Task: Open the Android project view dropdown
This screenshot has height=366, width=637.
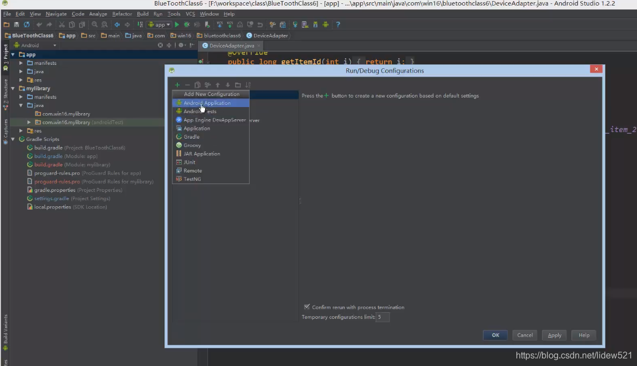Action: point(35,45)
